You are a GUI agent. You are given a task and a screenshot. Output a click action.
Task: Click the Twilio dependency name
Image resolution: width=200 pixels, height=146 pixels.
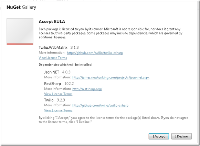click(49, 100)
